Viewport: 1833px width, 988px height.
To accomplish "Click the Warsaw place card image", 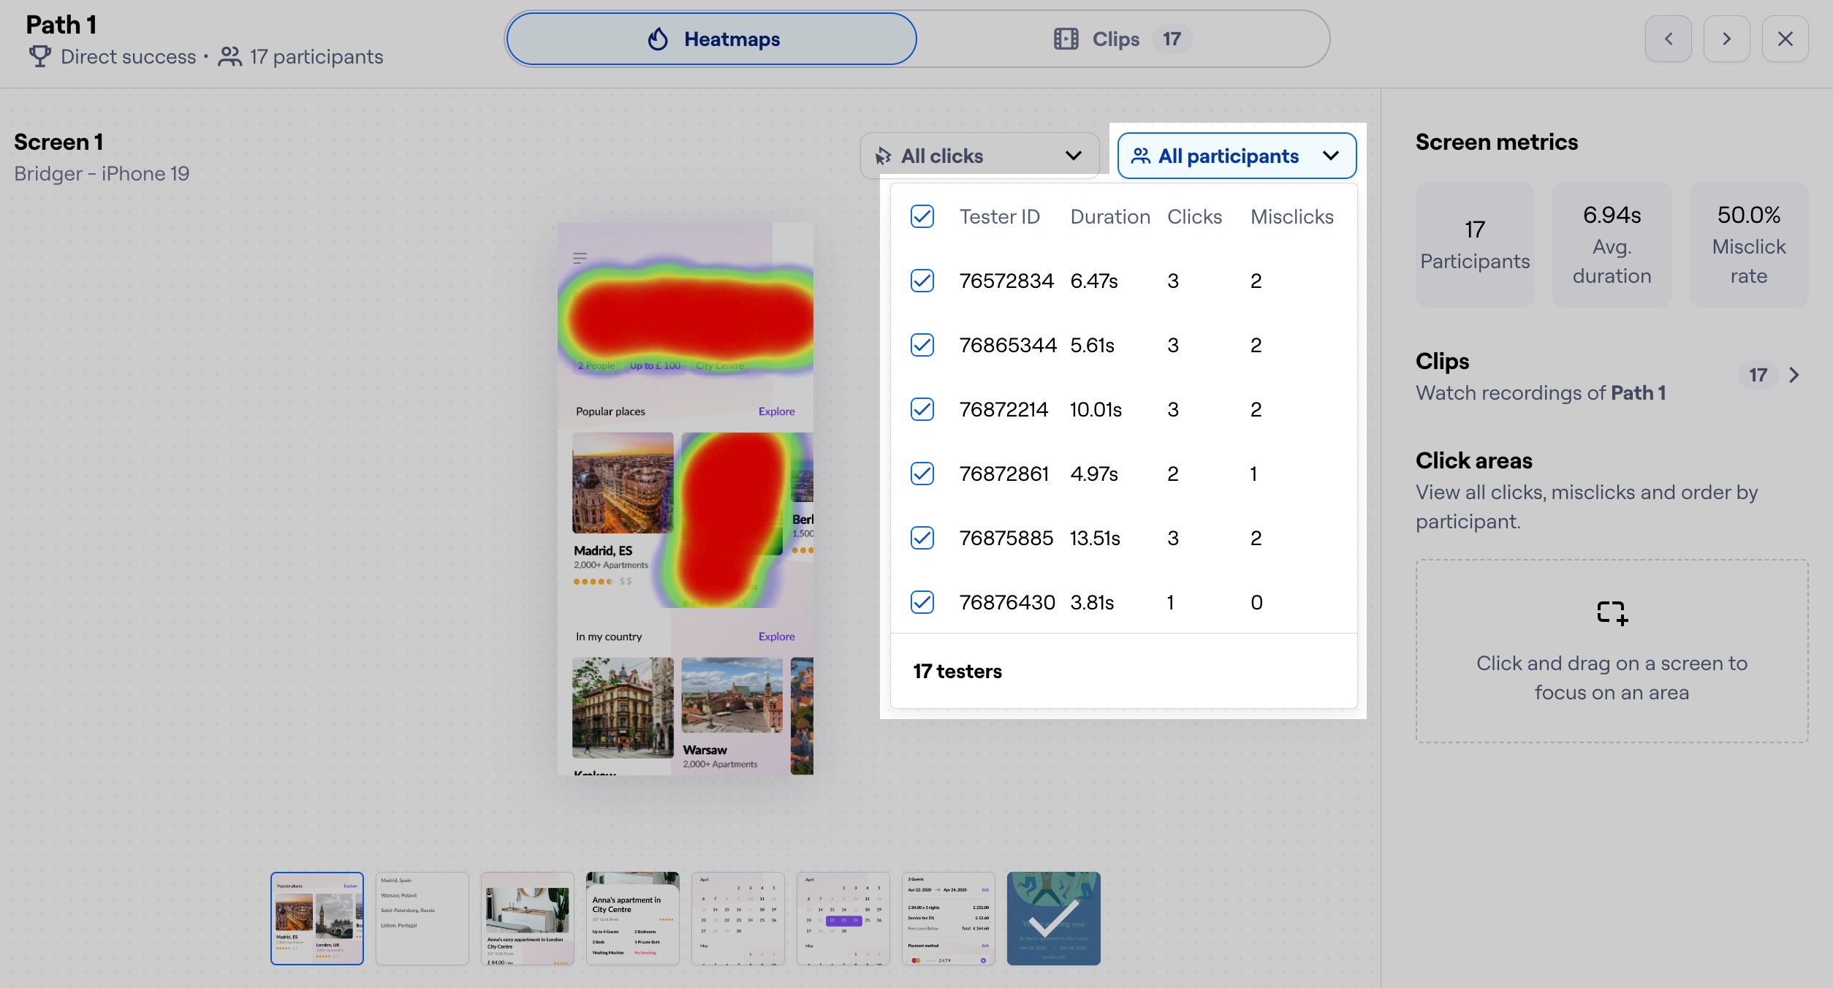I will [x=732, y=695].
